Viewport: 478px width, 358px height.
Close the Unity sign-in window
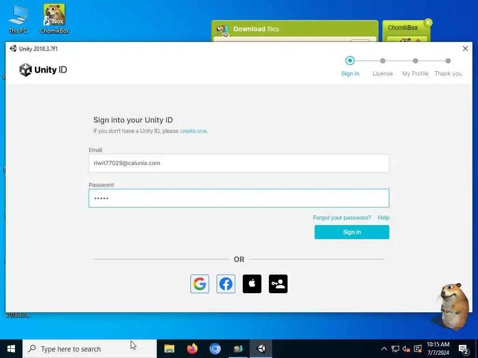tap(465, 48)
